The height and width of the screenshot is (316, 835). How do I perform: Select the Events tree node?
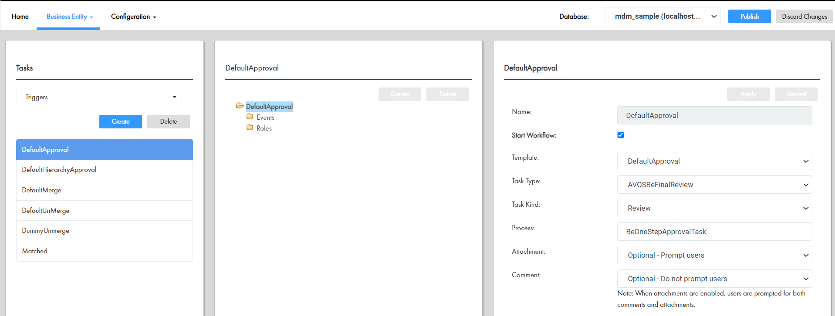(265, 118)
